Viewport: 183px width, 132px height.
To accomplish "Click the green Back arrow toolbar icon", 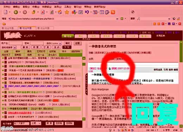I will coord(16,12).
